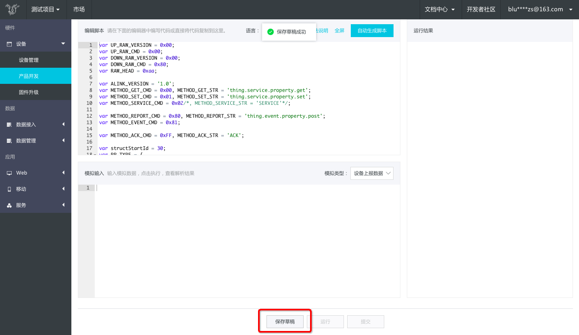Click the green success checkmark icon
Viewport: 579px width, 335px height.
[x=271, y=32]
